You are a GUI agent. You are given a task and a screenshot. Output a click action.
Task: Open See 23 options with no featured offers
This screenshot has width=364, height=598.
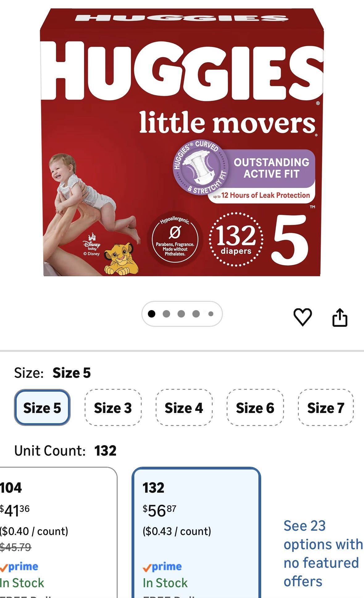(x=323, y=554)
